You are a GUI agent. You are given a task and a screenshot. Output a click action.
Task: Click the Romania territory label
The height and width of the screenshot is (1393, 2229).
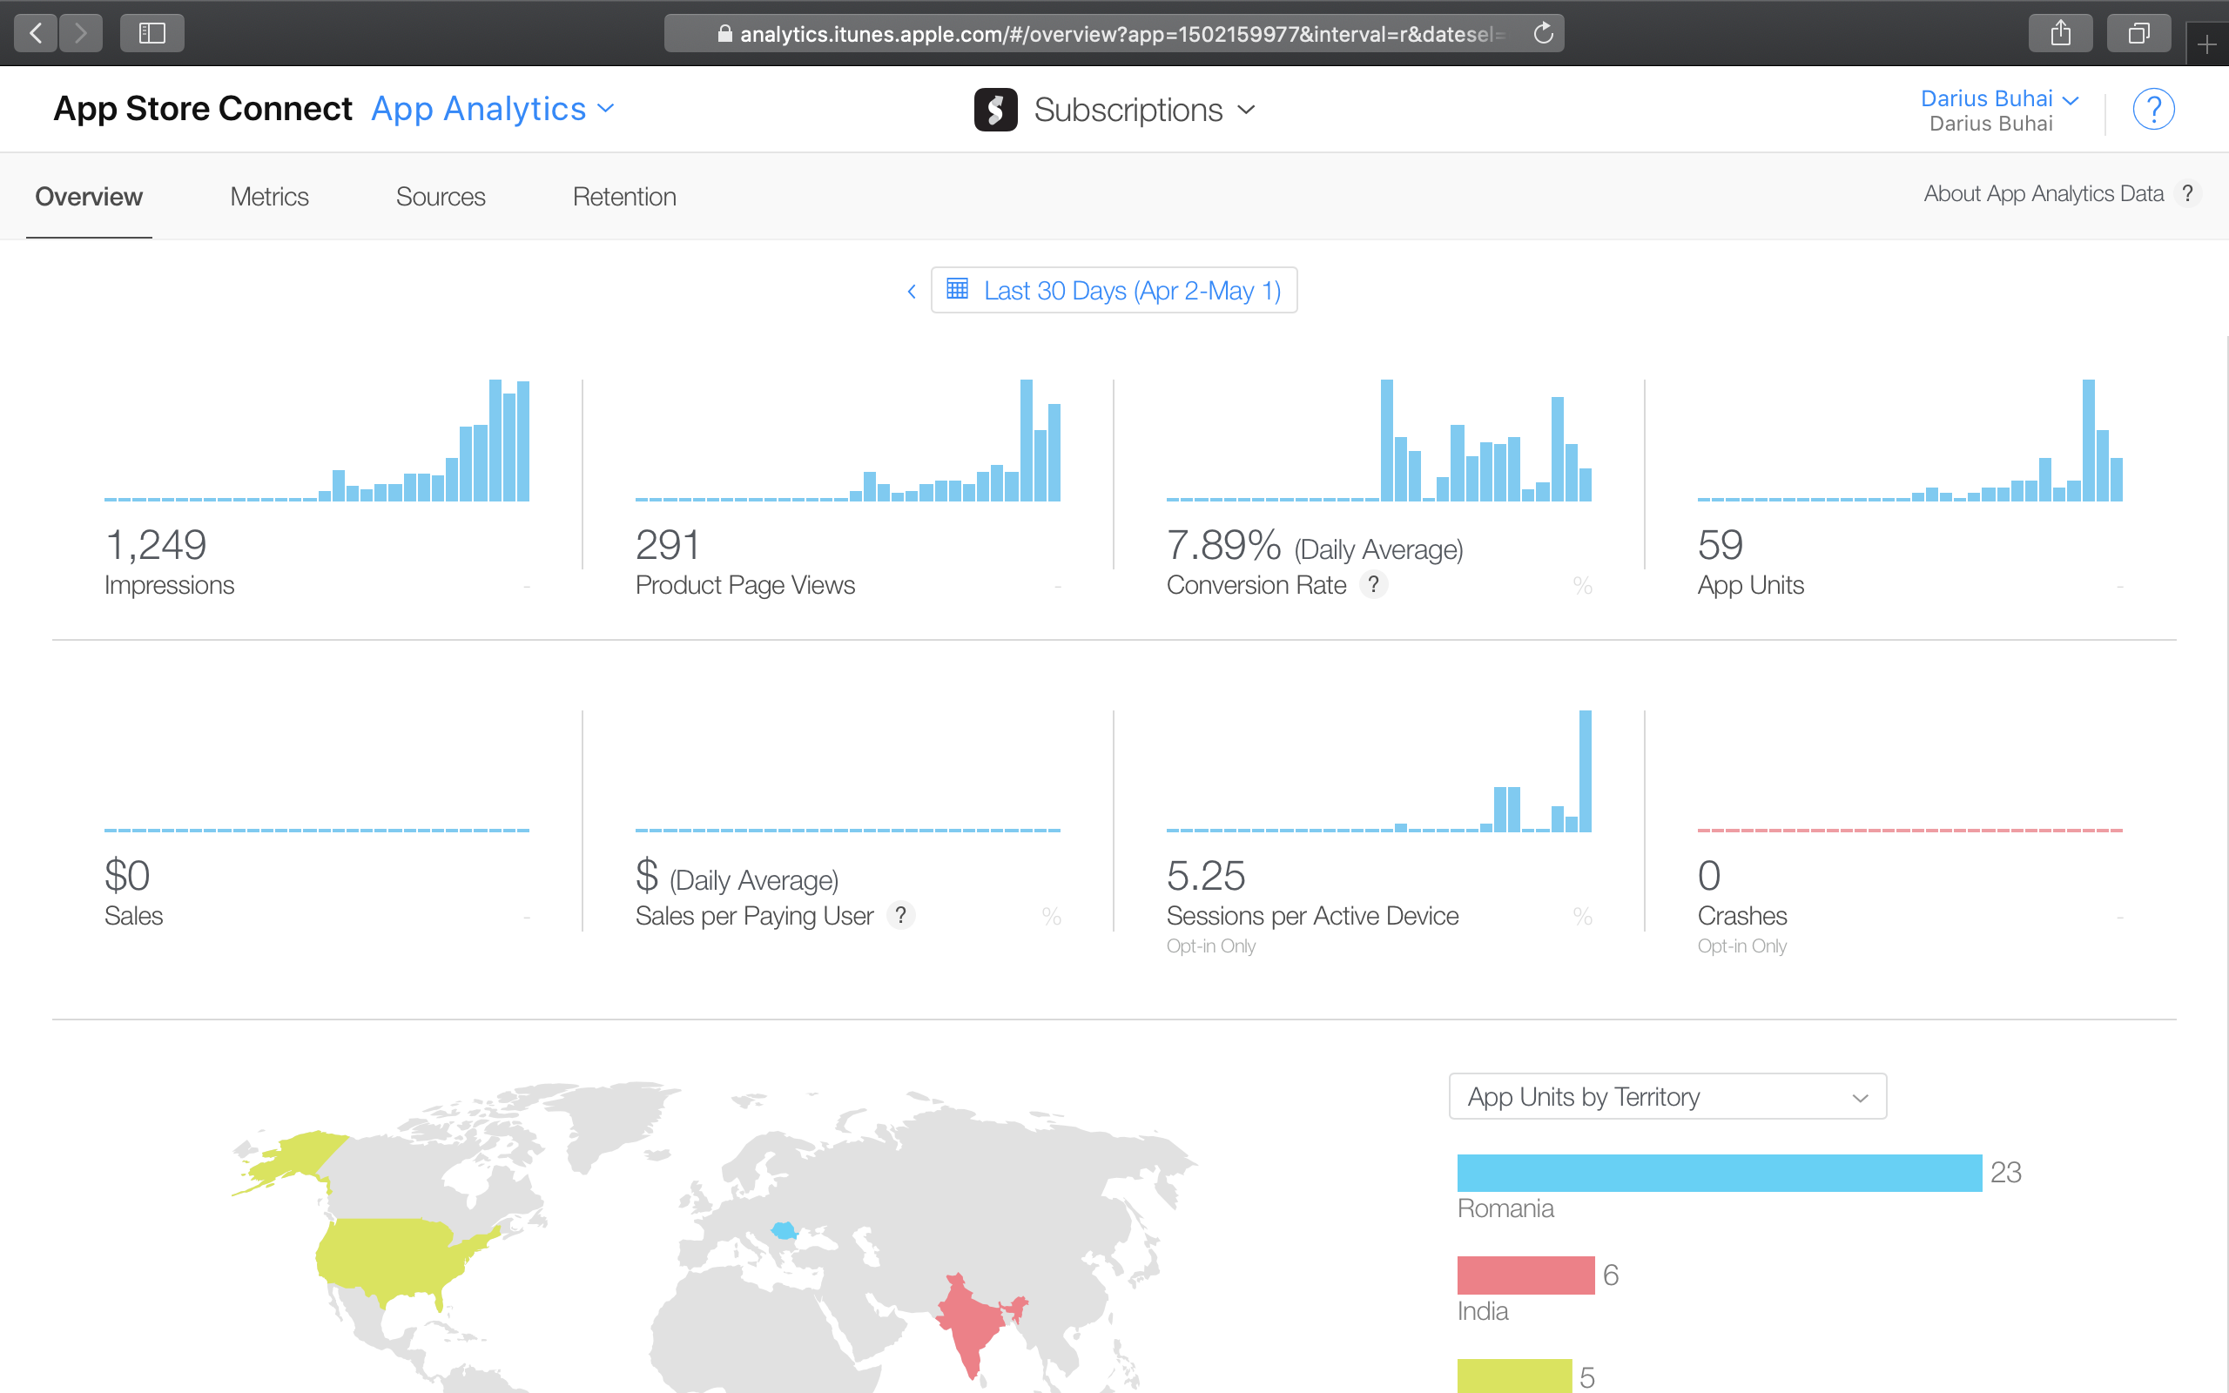click(x=1505, y=1208)
